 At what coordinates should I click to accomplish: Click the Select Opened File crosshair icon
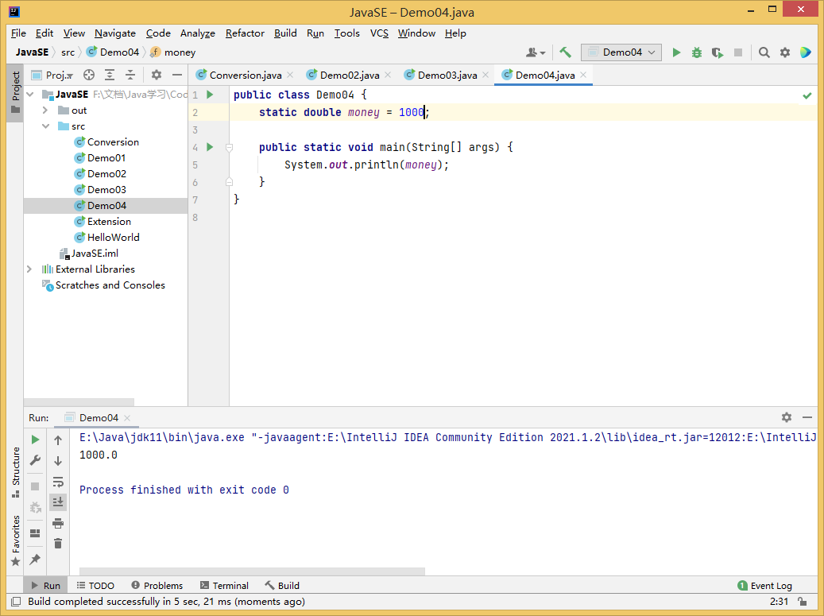point(89,75)
